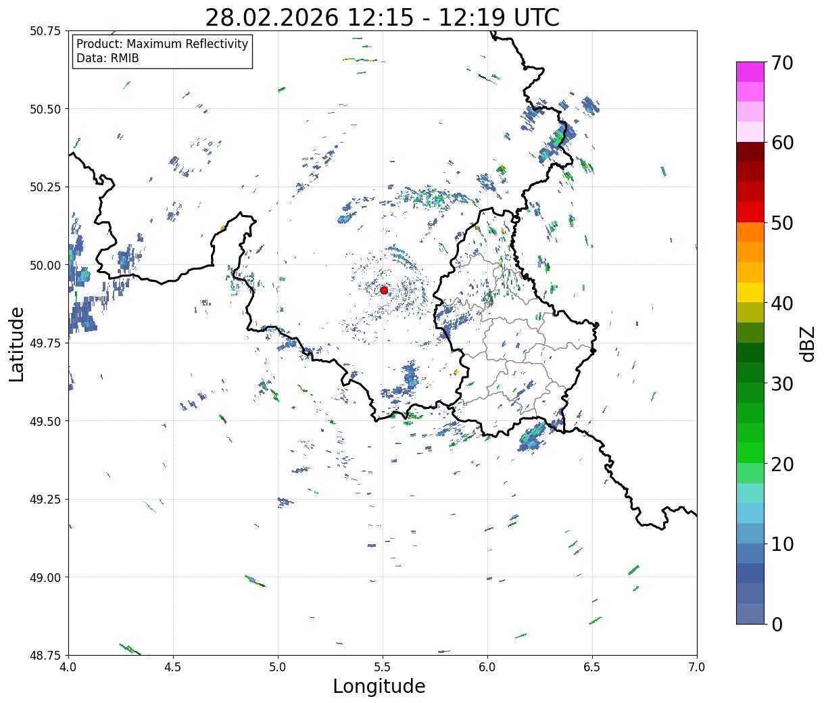Click the bright red swatch just below the 50 tick
Viewport: 824px width, 703px height.
[750, 212]
